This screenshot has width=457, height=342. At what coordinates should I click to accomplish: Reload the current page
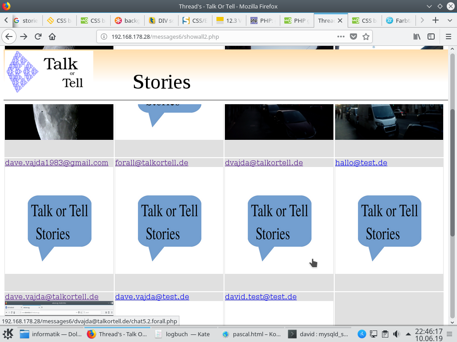click(38, 37)
